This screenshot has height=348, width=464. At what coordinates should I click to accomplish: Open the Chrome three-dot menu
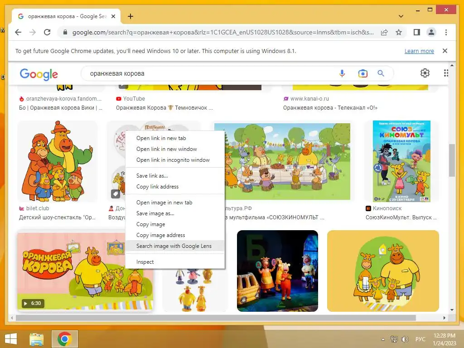[x=446, y=32]
